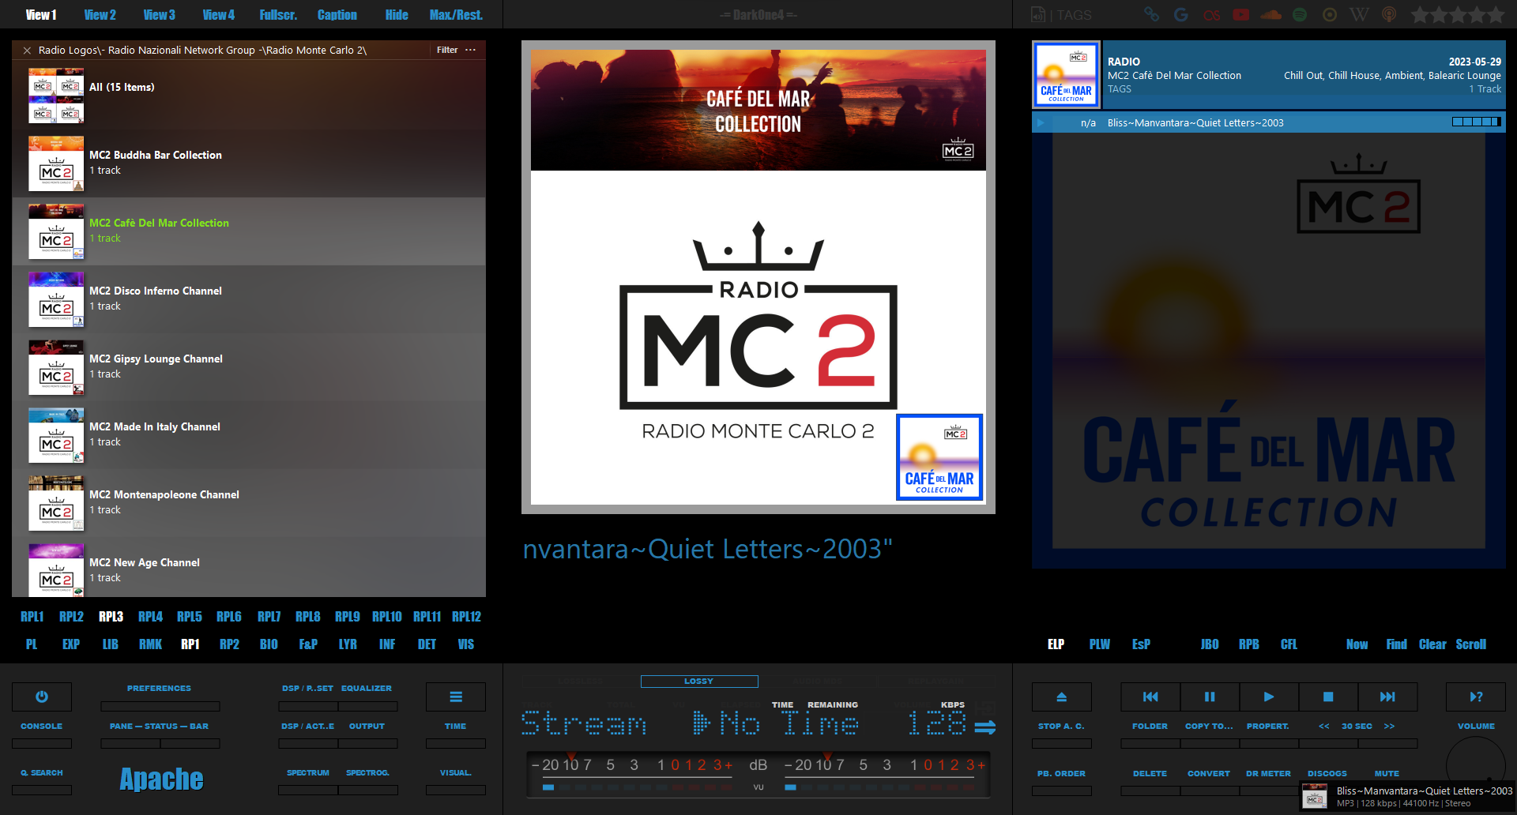Open DSP / P..SET preset menu
This screenshot has height=815, width=1517.
307,689
